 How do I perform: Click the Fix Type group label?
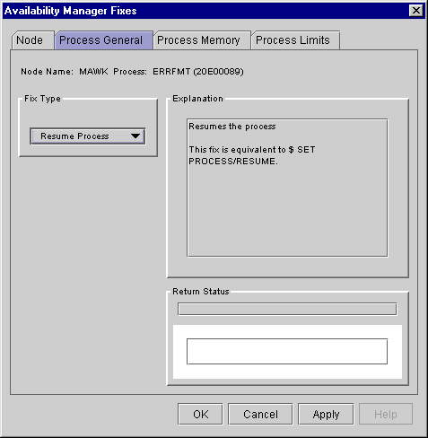(42, 99)
